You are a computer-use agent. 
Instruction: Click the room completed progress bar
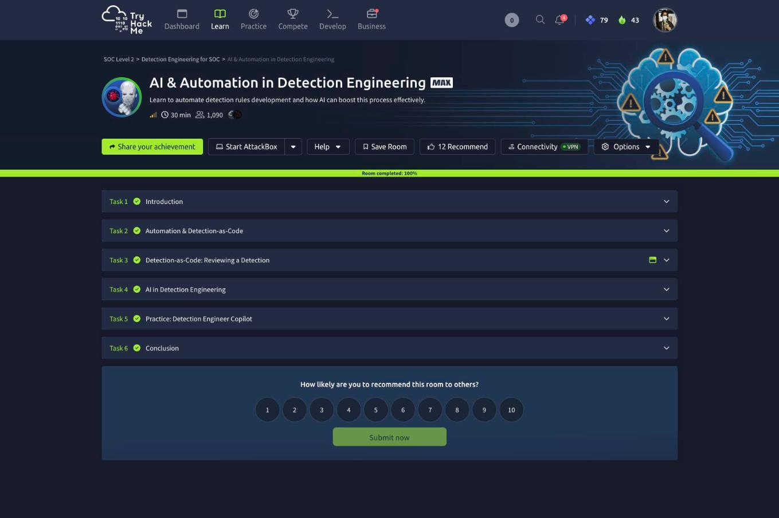point(389,173)
